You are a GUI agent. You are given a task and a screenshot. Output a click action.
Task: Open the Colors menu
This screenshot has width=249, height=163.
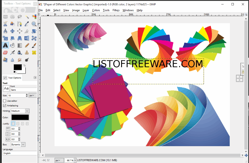point(96,10)
